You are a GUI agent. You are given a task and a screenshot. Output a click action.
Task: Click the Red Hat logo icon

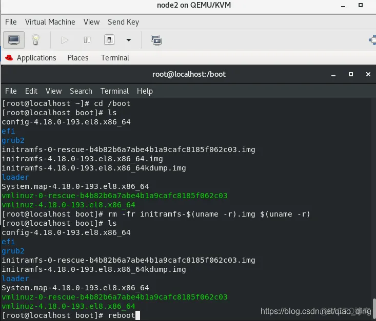point(9,58)
